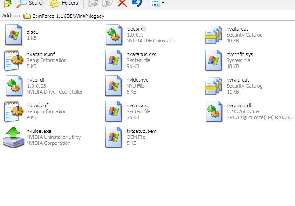295x206 pixels.
Task: Select the nvraid.sys system file icon
Action: click(x=114, y=111)
